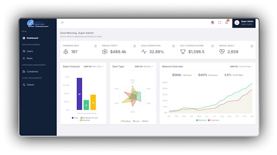Screen dimensions: 277x155
Task: Click green trend indicator on Annual Profit
Action: click(x=134, y=46)
